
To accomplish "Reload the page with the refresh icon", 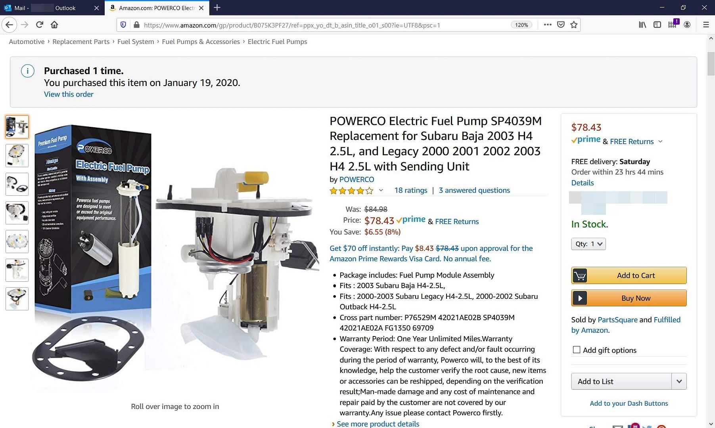I will [39, 25].
